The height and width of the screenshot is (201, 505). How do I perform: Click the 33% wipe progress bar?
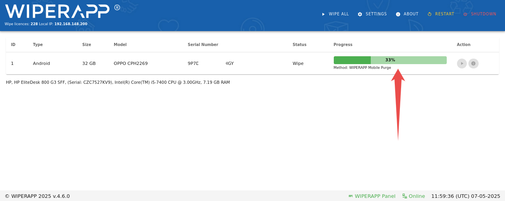click(x=390, y=60)
